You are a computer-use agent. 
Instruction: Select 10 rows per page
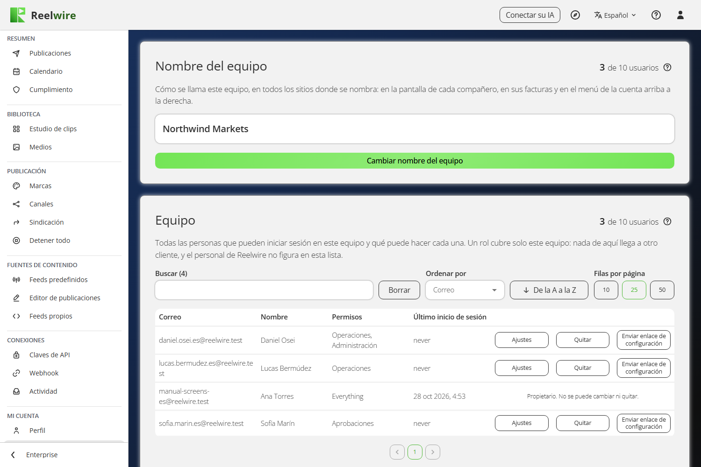coord(606,290)
